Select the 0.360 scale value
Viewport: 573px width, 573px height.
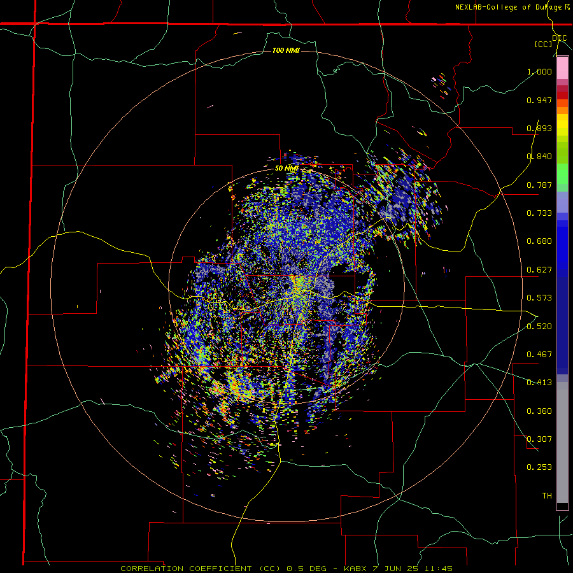pyautogui.click(x=539, y=411)
